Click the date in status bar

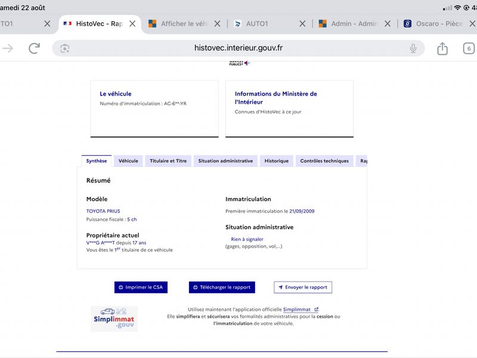pos(23,8)
